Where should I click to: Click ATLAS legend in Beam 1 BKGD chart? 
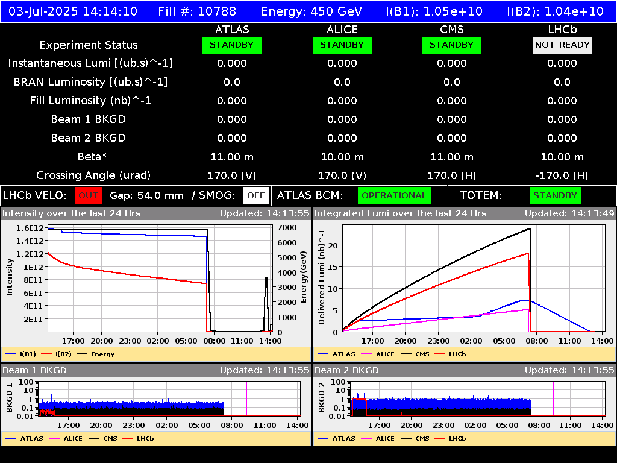[24, 438]
